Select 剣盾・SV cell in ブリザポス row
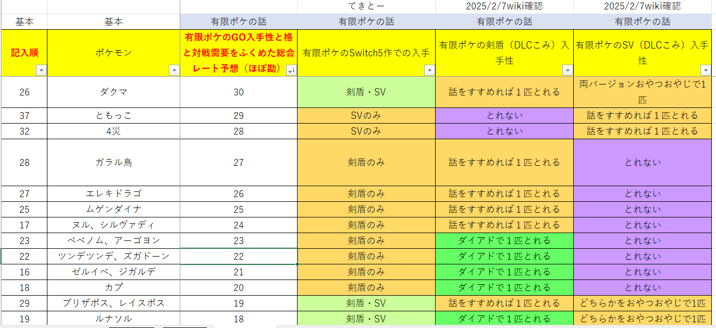This screenshot has height=328, width=716. pyautogui.click(x=366, y=303)
